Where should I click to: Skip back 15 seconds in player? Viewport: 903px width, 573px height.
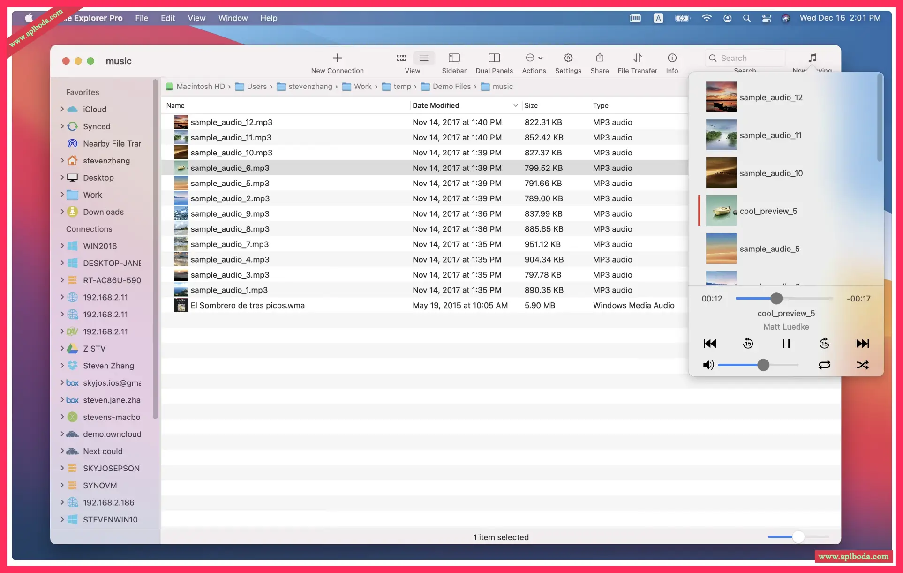point(748,344)
